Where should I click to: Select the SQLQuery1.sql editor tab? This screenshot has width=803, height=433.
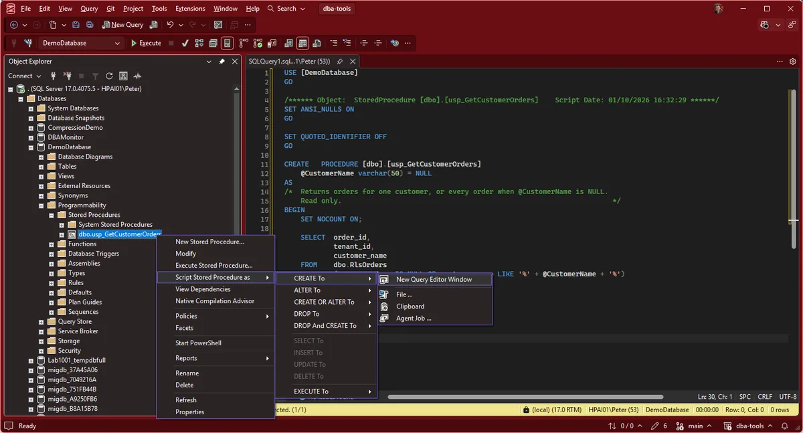tap(289, 61)
